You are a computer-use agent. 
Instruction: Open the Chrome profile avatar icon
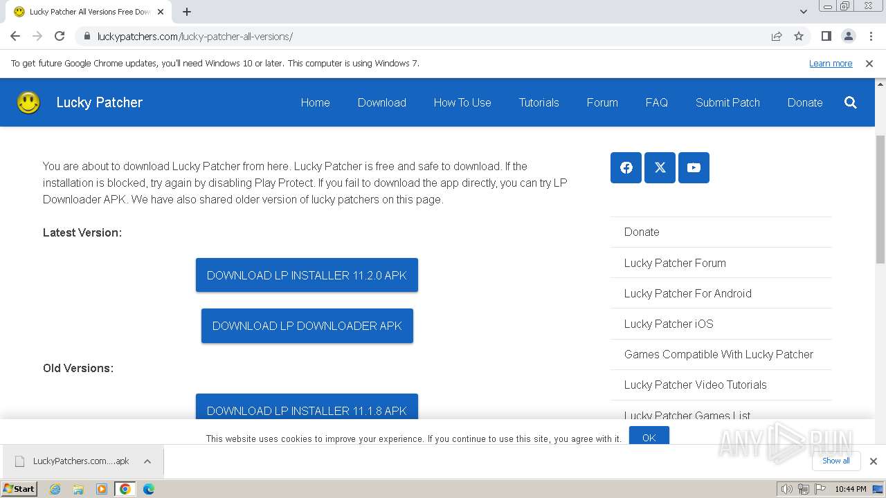pos(849,36)
